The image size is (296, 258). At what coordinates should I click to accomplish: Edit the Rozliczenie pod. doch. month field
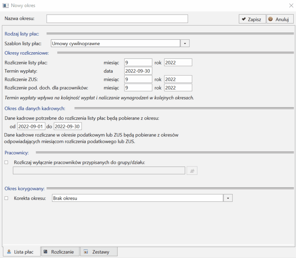click(x=138, y=88)
